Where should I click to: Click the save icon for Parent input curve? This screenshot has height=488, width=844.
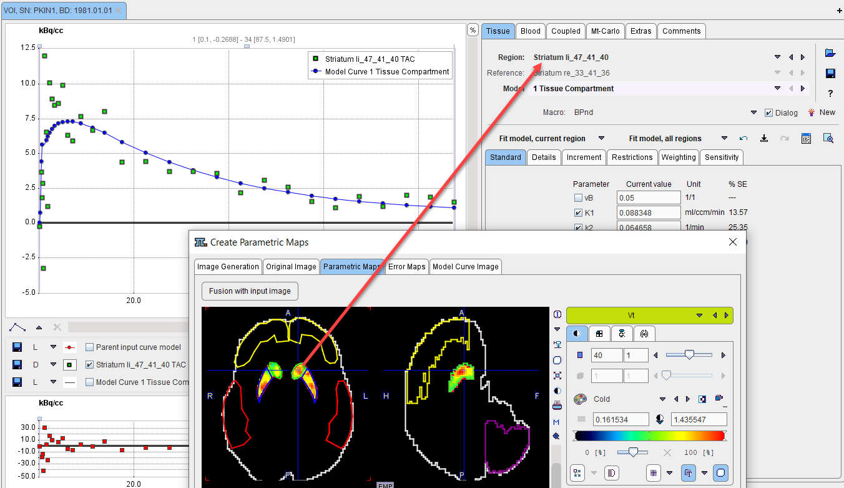tap(17, 347)
